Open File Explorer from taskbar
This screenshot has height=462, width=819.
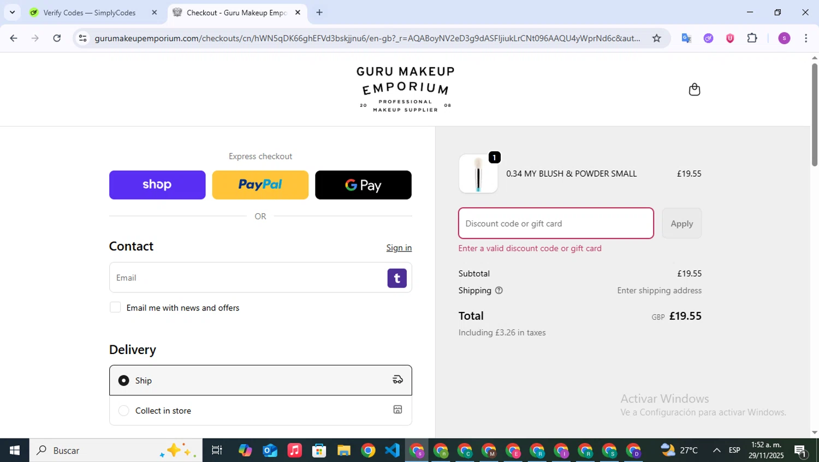click(344, 451)
